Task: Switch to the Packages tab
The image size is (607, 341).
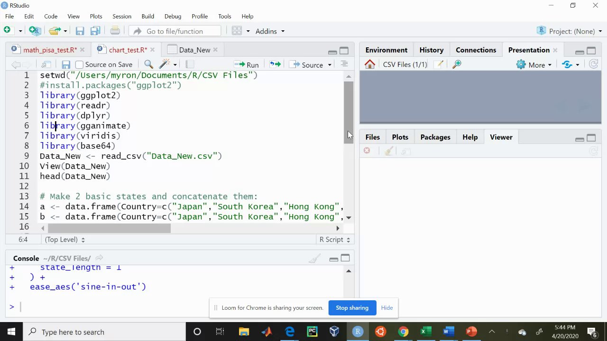Action: click(x=435, y=137)
